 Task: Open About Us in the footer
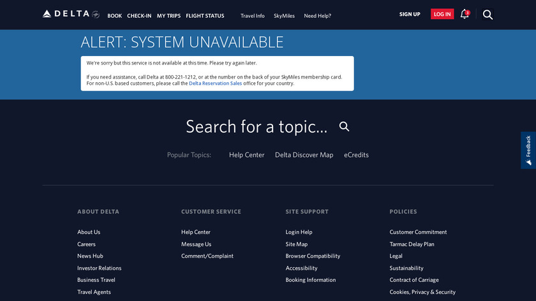click(x=89, y=232)
